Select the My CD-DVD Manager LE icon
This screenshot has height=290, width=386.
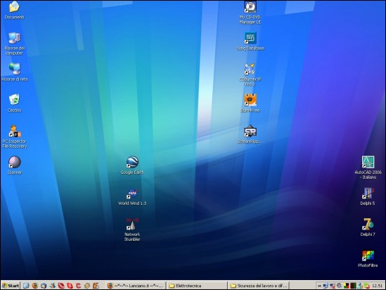250,13
